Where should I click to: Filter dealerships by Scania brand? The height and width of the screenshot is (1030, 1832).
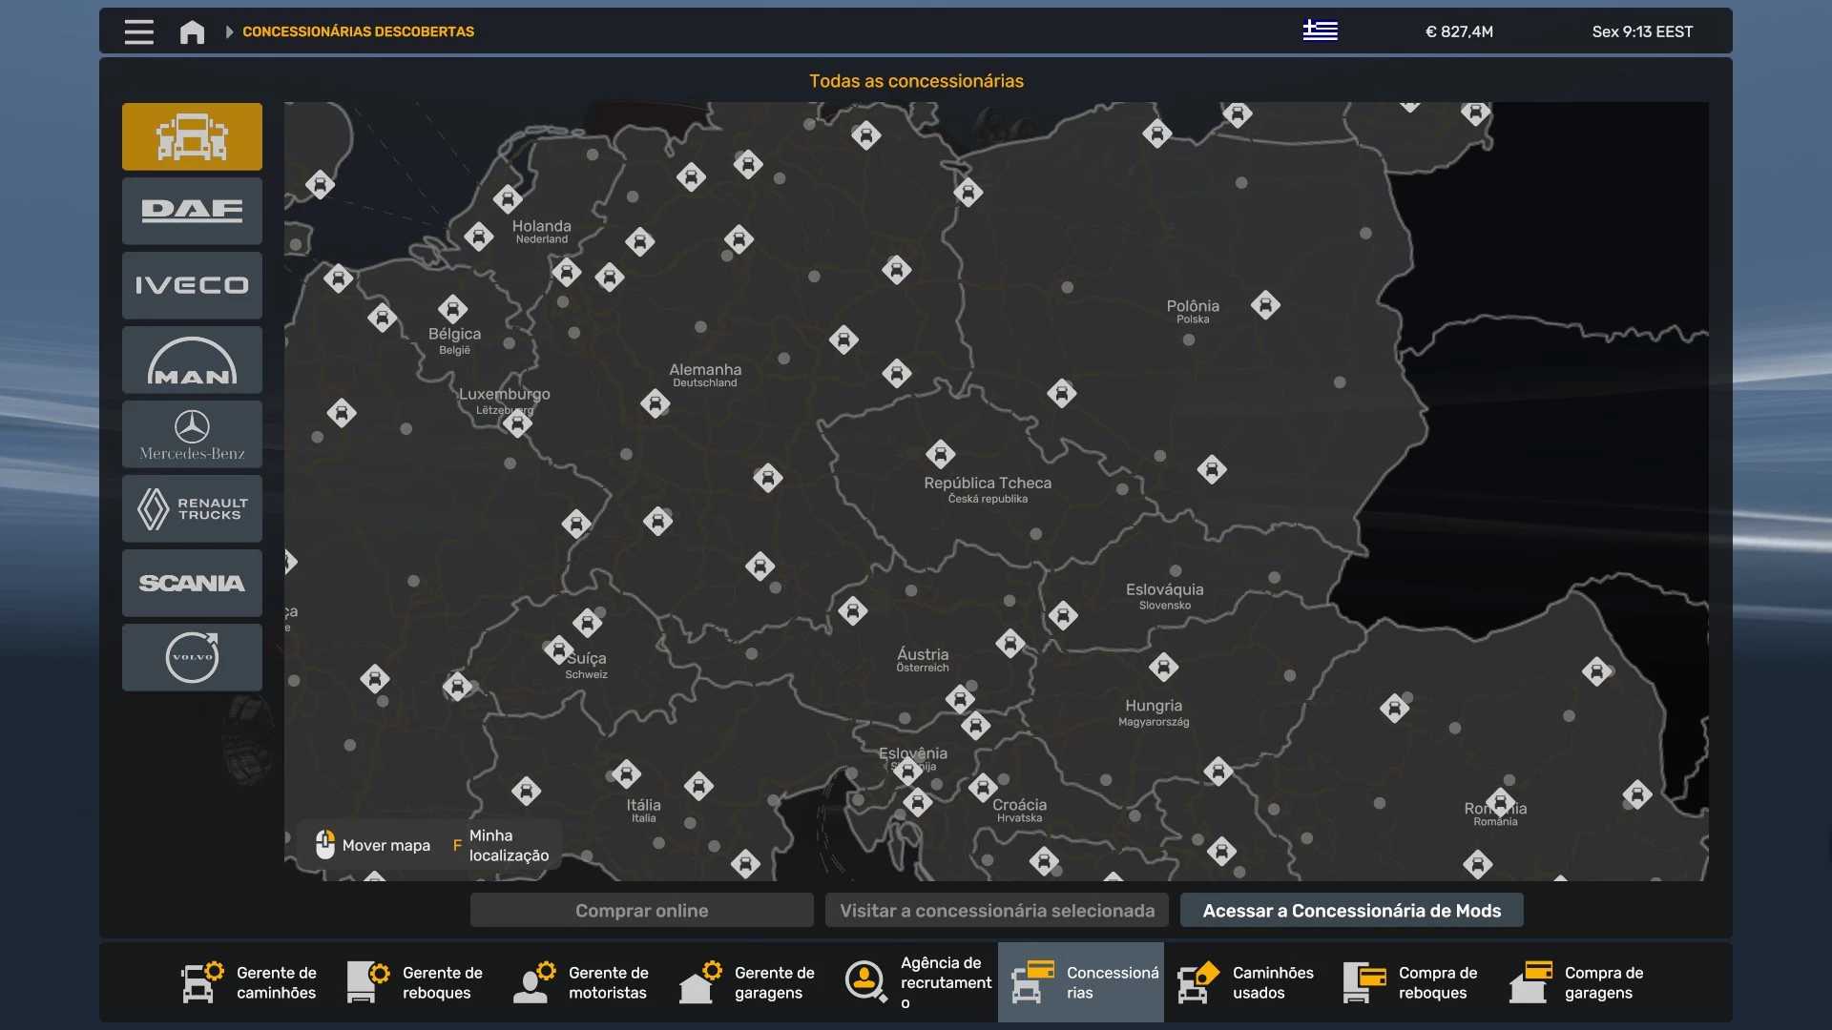coord(192,583)
